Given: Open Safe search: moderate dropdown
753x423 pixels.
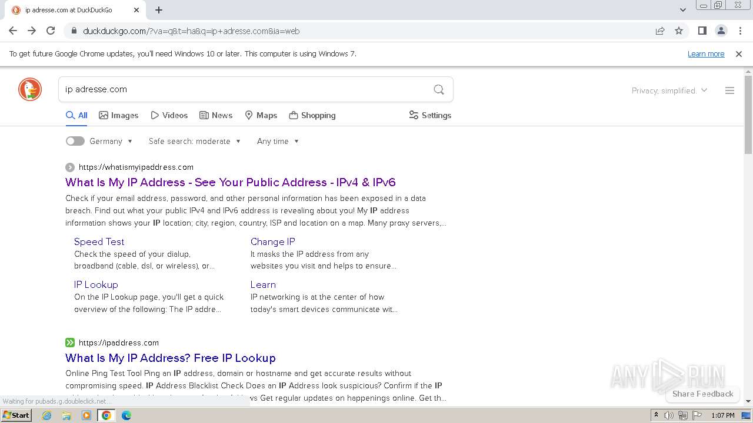Looking at the screenshot, I should pos(195,141).
